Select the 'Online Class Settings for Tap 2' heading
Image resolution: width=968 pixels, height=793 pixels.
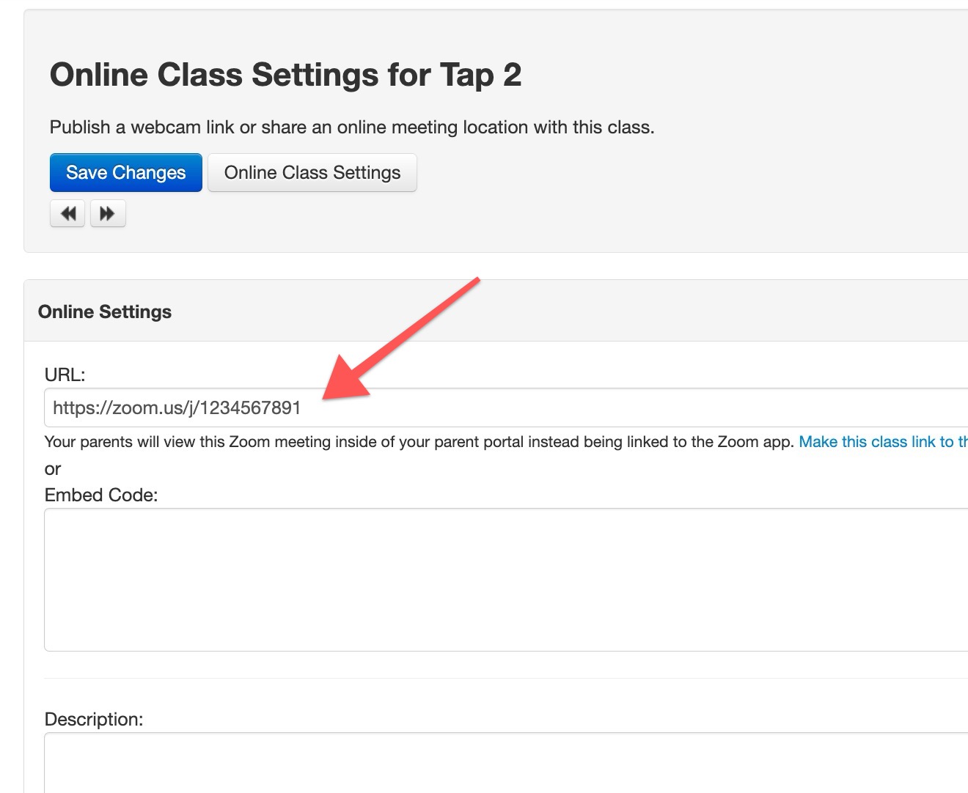(285, 75)
